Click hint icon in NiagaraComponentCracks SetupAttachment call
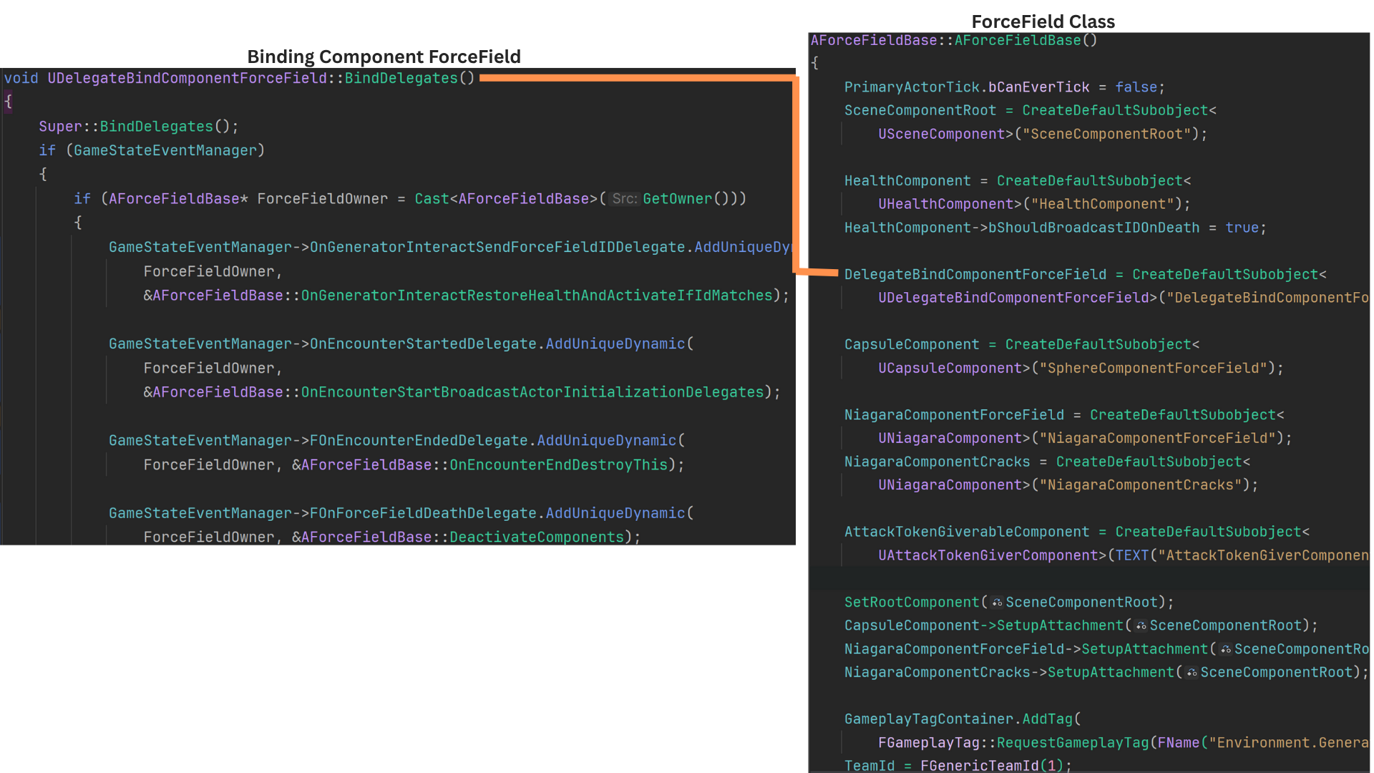The width and height of the screenshot is (1374, 773). pyautogui.click(x=1192, y=673)
